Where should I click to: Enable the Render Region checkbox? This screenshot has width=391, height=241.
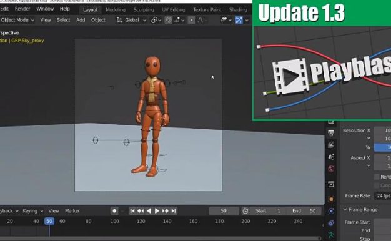click(377, 177)
